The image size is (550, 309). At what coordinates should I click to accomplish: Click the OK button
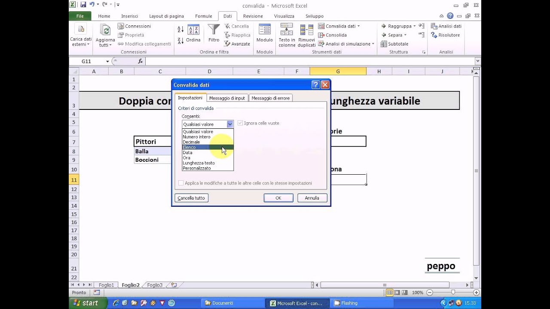coord(278,198)
